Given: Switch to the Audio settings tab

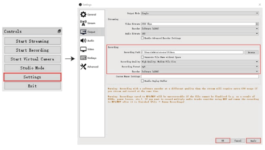Looking at the screenshot, I should [92, 40].
